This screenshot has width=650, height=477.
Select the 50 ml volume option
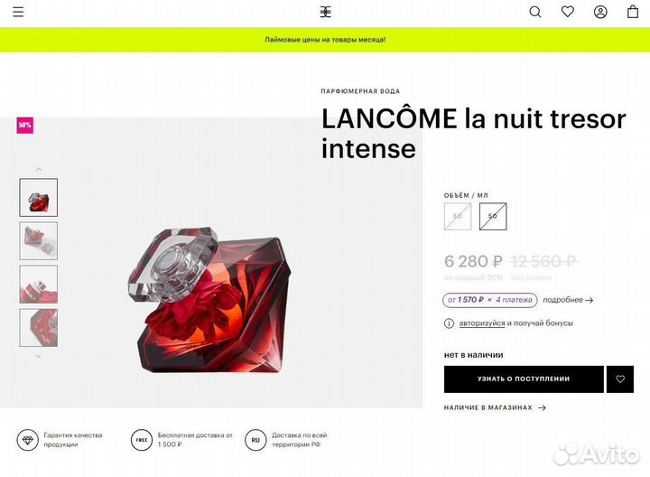coord(493,216)
